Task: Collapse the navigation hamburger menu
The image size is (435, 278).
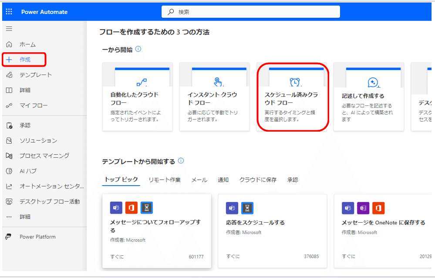Action: [9, 29]
